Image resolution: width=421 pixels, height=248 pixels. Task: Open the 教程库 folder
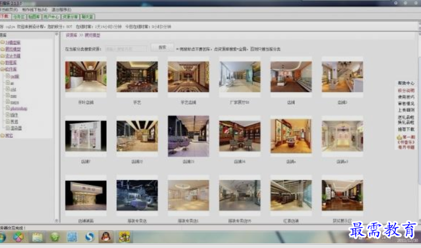pyautogui.click(x=11, y=63)
